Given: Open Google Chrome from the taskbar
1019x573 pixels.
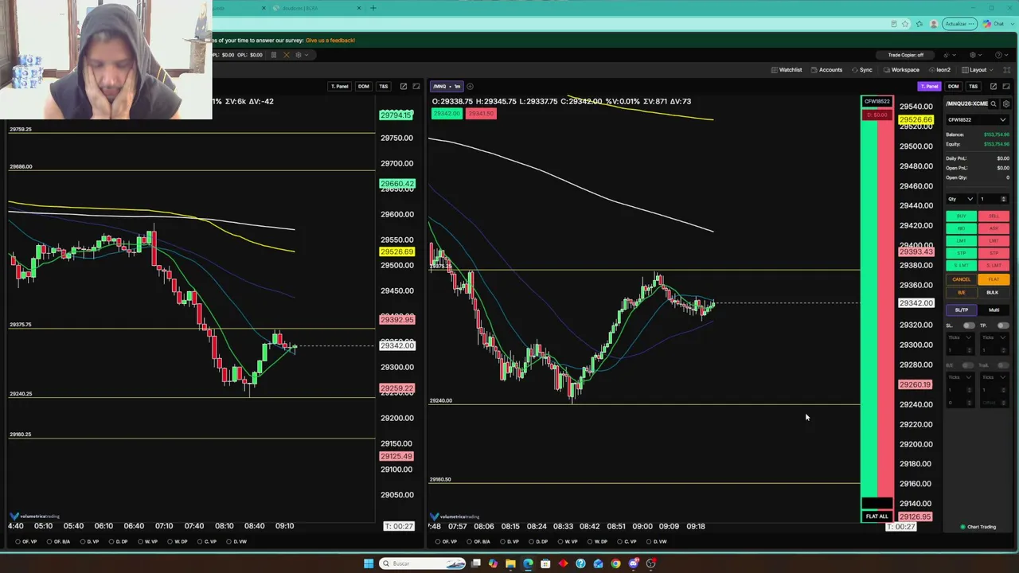Looking at the screenshot, I should coord(615,563).
